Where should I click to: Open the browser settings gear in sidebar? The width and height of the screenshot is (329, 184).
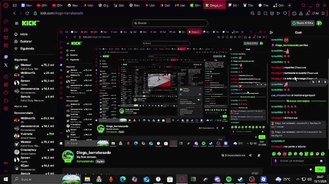[6, 109]
